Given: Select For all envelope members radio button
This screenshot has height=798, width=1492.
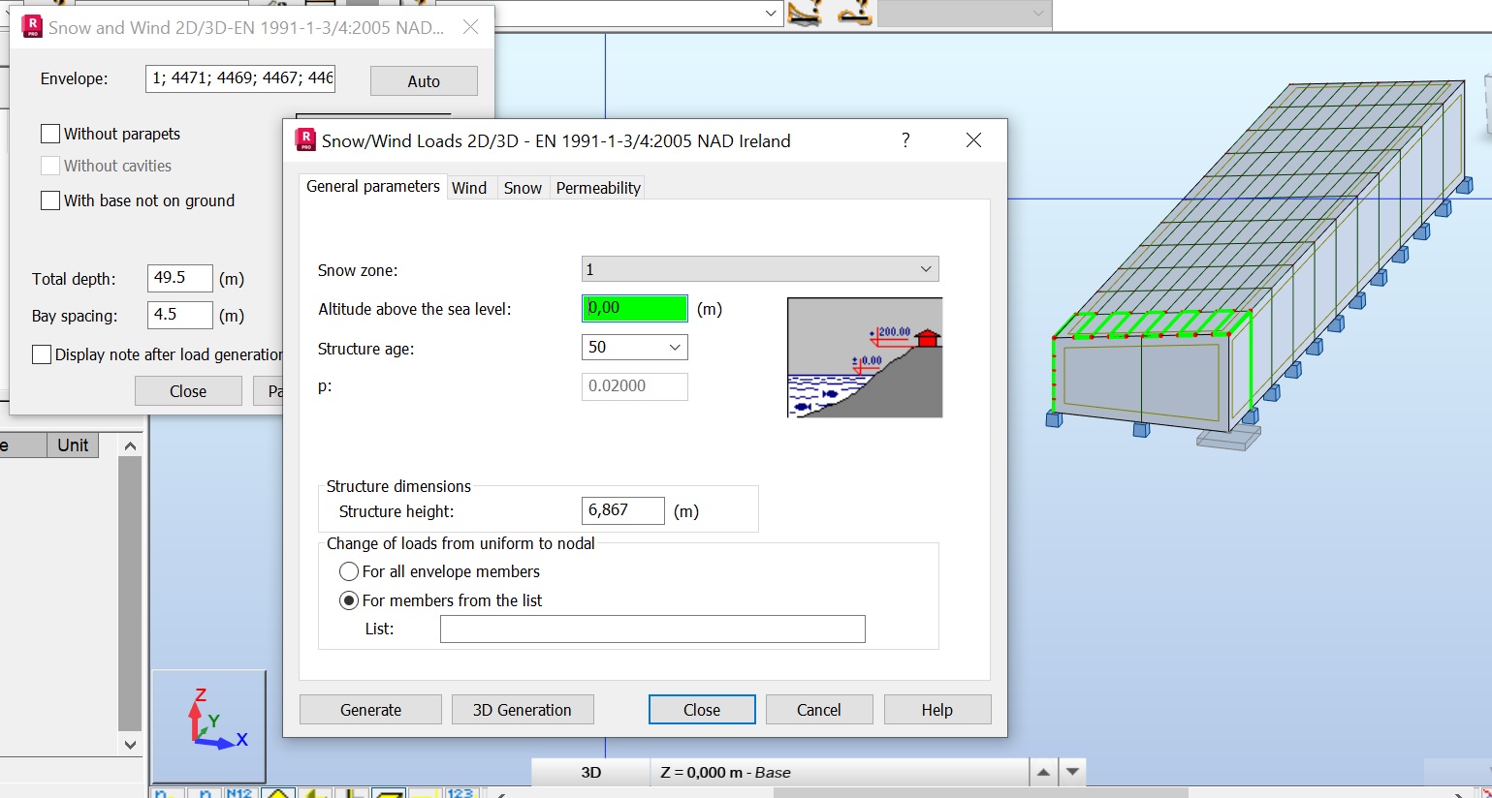Looking at the screenshot, I should click(x=348, y=571).
